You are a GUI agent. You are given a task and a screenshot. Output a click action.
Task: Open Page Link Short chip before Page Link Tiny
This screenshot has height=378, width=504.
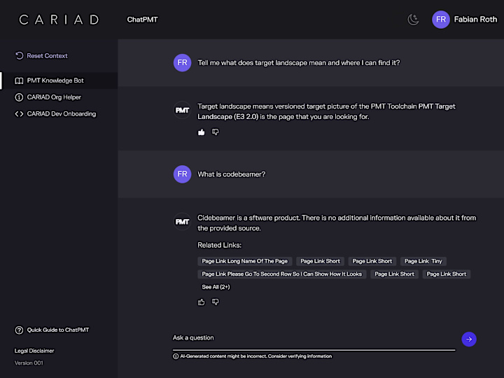tap(372, 261)
